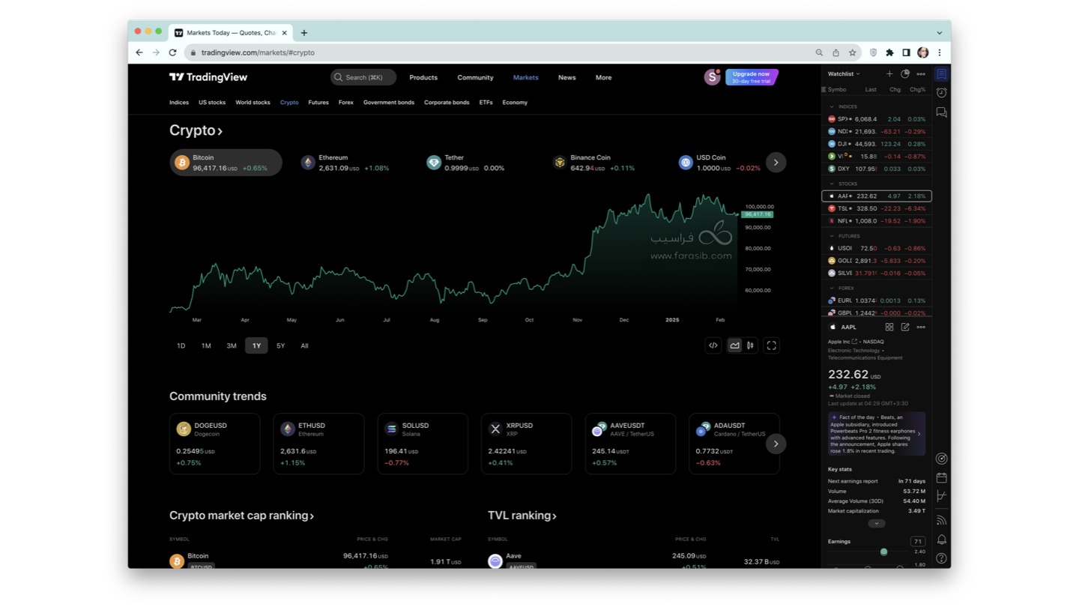The height and width of the screenshot is (607, 1079).
Task: Open the watchlist three-dots menu
Action: (921, 74)
